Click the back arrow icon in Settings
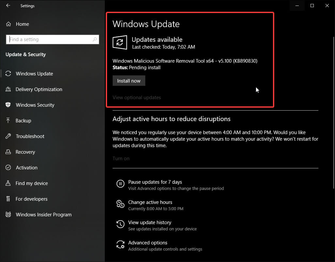 [8, 6]
